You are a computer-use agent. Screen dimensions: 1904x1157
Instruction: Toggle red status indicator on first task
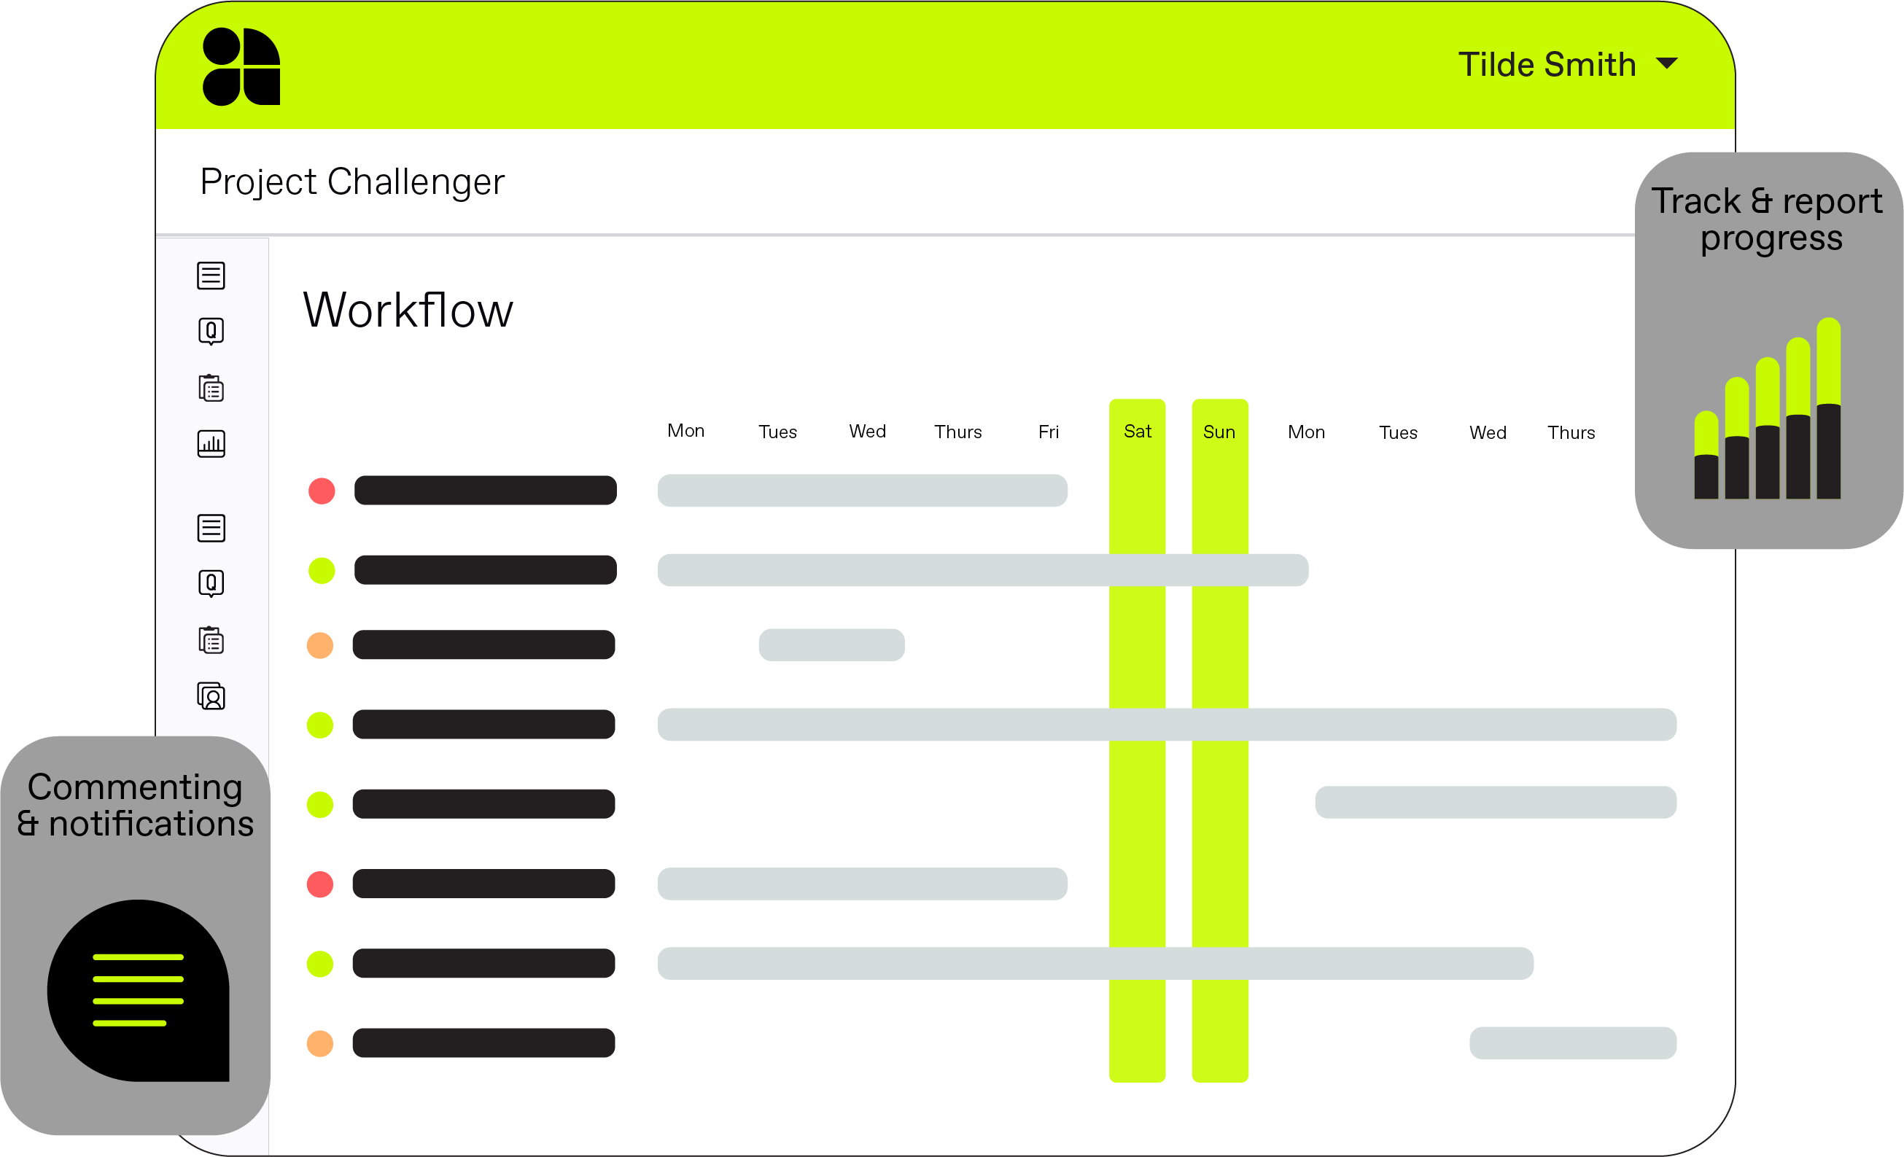pyautogui.click(x=322, y=491)
